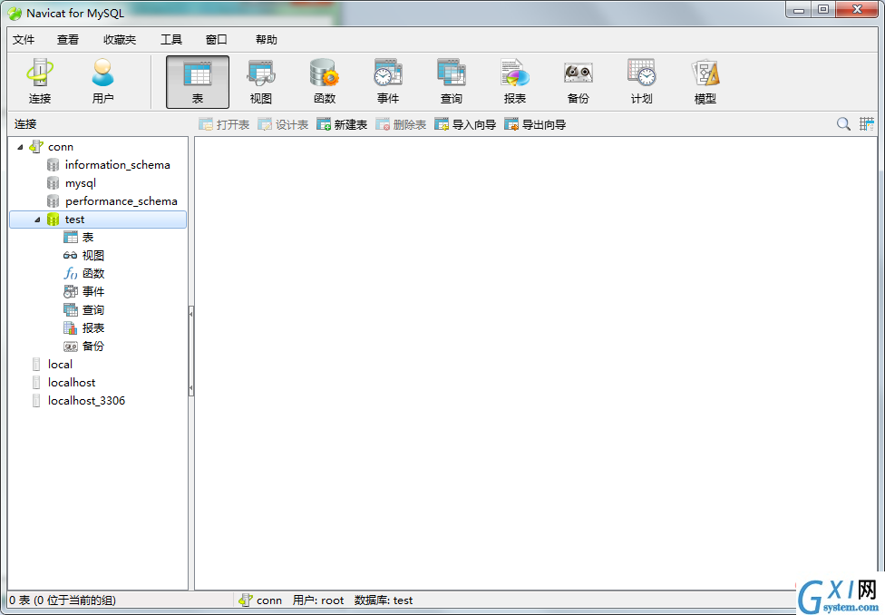Image resolution: width=885 pixels, height=615 pixels.
Task: Click 设计表 (Design Table) button
Action: pyautogui.click(x=283, y=124)
